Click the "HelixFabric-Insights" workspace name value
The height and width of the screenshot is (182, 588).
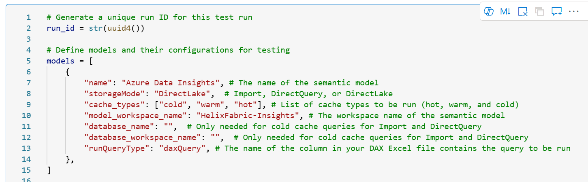[247, 116]
